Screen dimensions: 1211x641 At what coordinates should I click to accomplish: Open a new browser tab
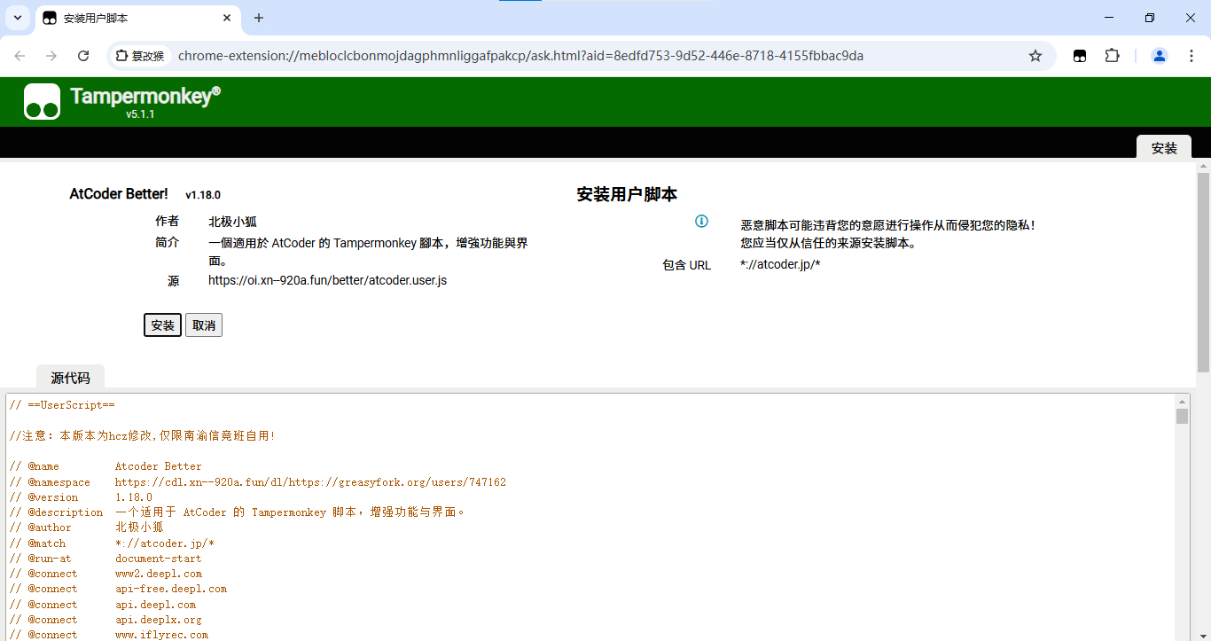pos(259,18)
